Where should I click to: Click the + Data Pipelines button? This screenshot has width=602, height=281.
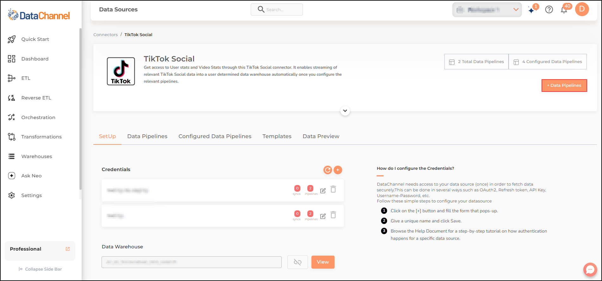click(564, 86)
